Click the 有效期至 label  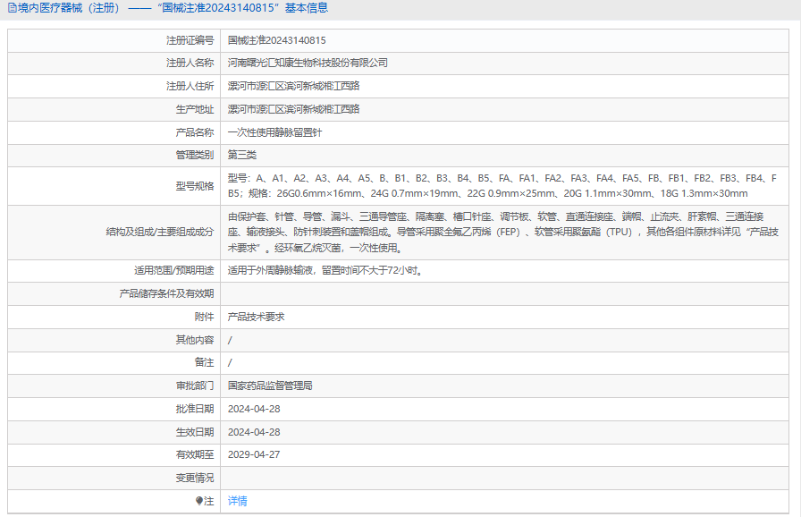(195, 454)
